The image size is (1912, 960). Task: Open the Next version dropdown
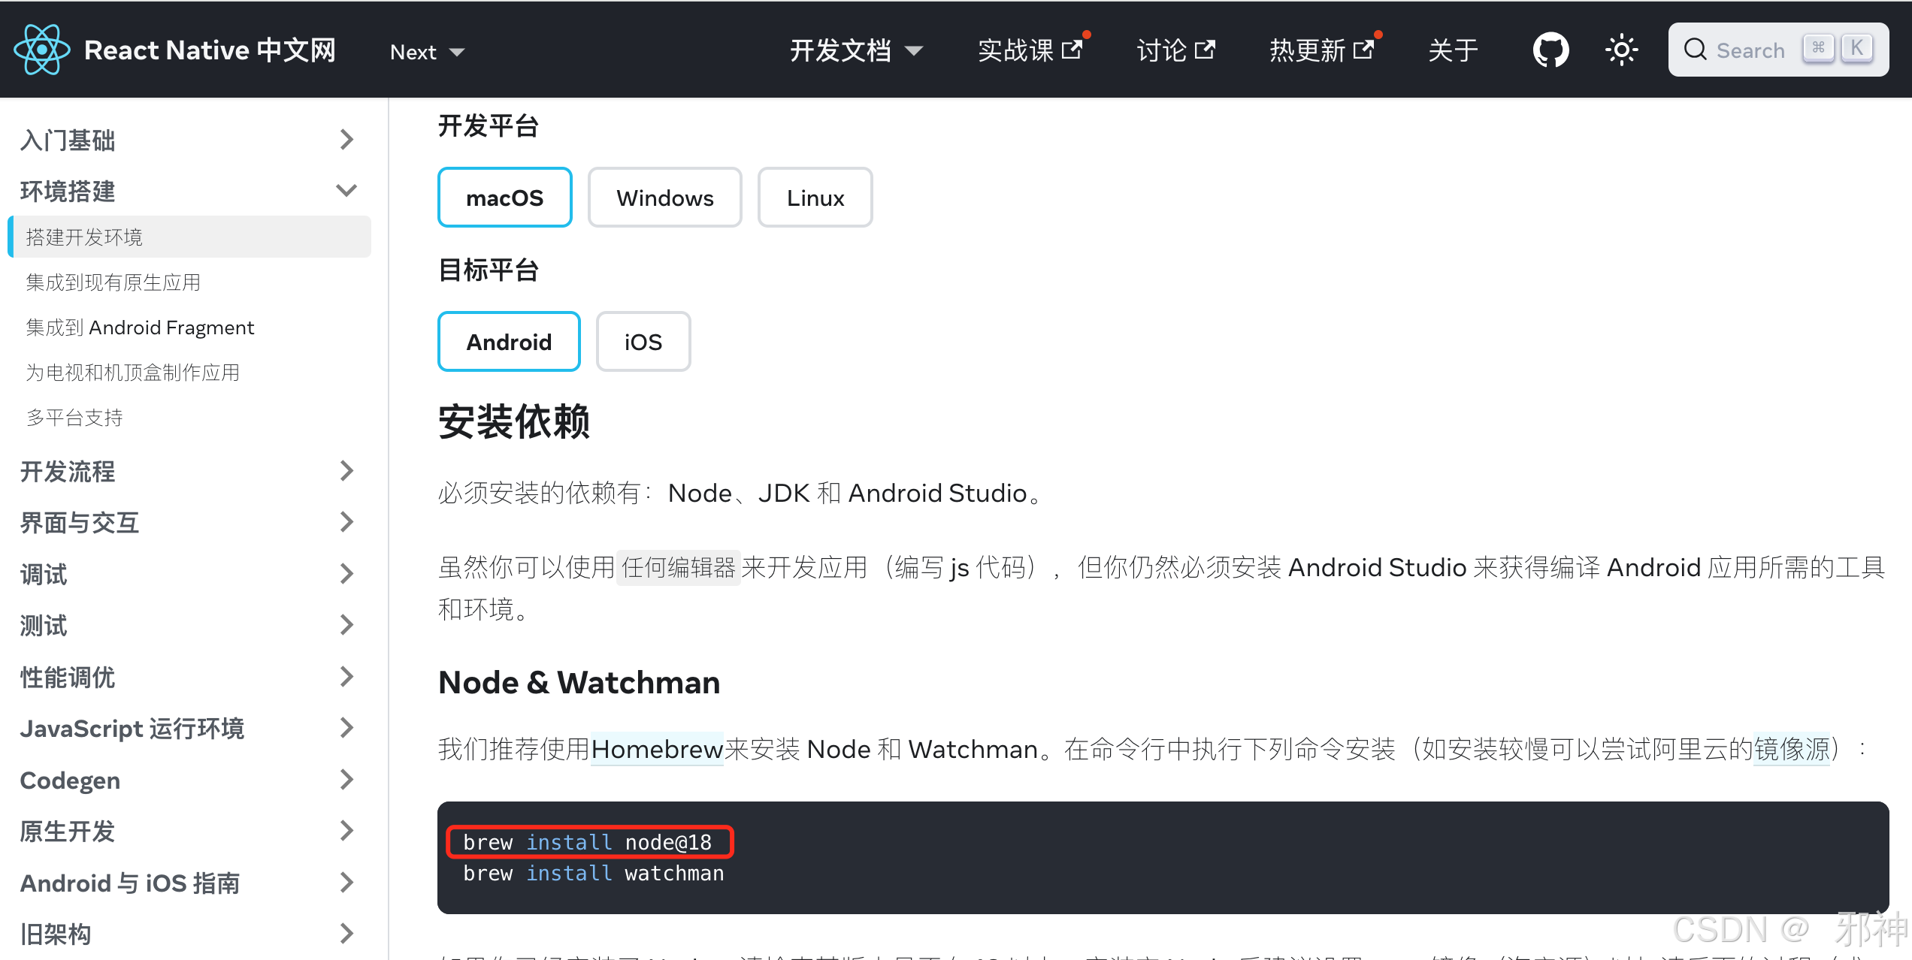pos(427,52)
